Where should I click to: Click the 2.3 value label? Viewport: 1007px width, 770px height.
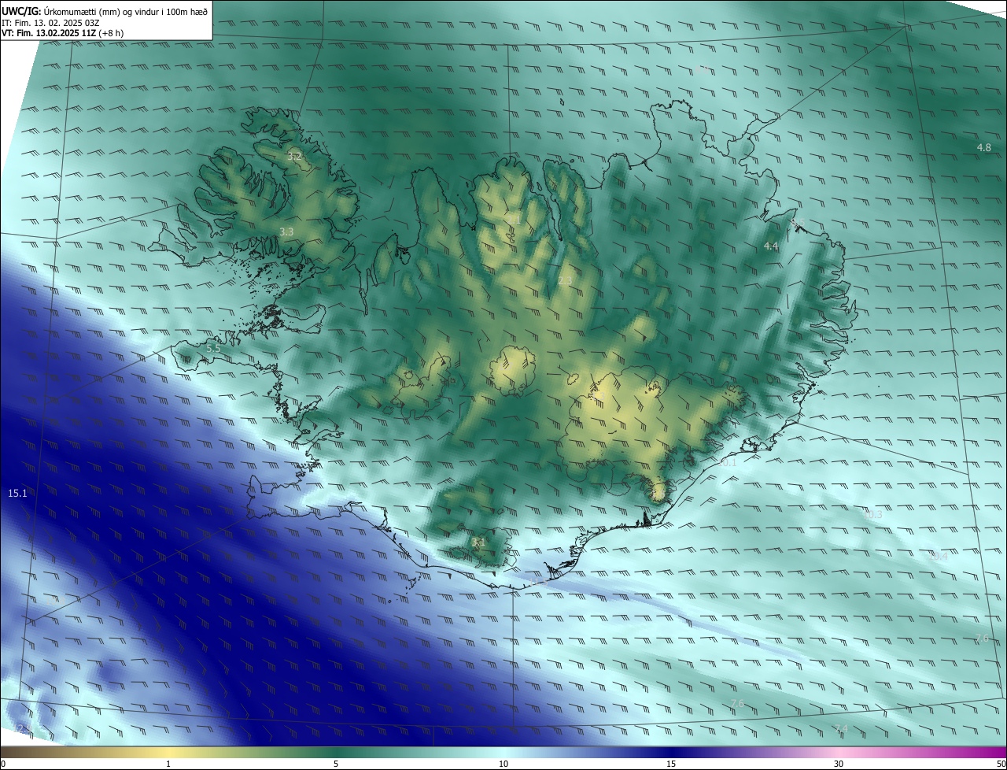pos(565,281)
